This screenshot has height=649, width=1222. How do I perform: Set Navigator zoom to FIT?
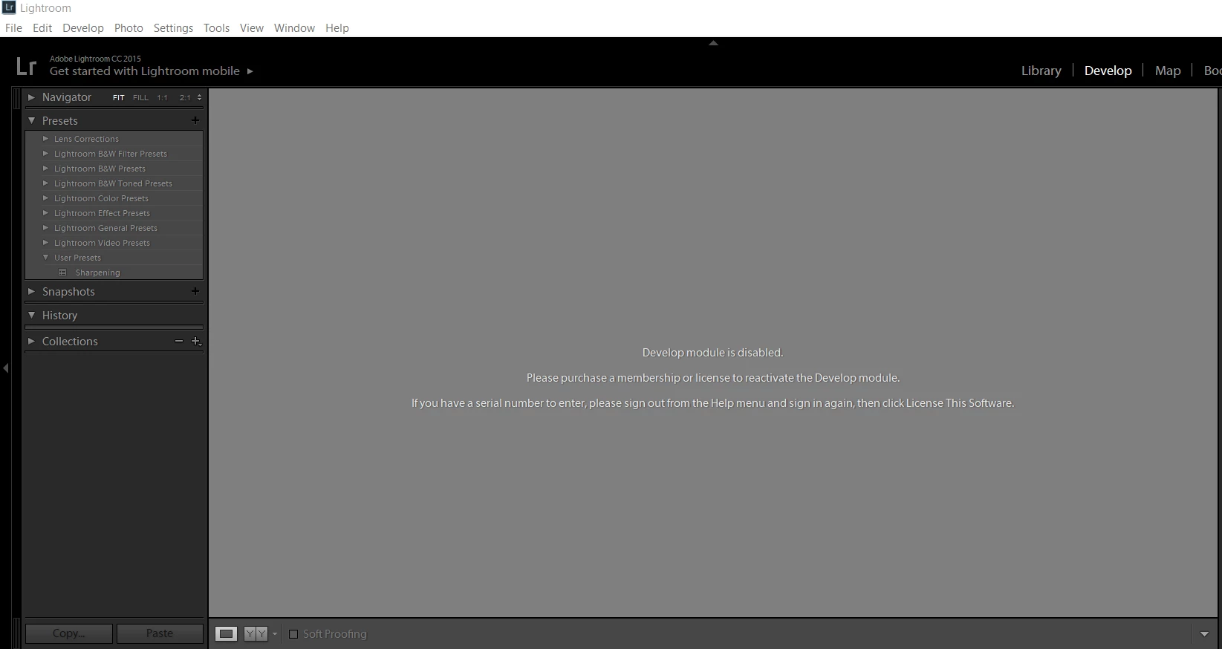pos(118,97)
